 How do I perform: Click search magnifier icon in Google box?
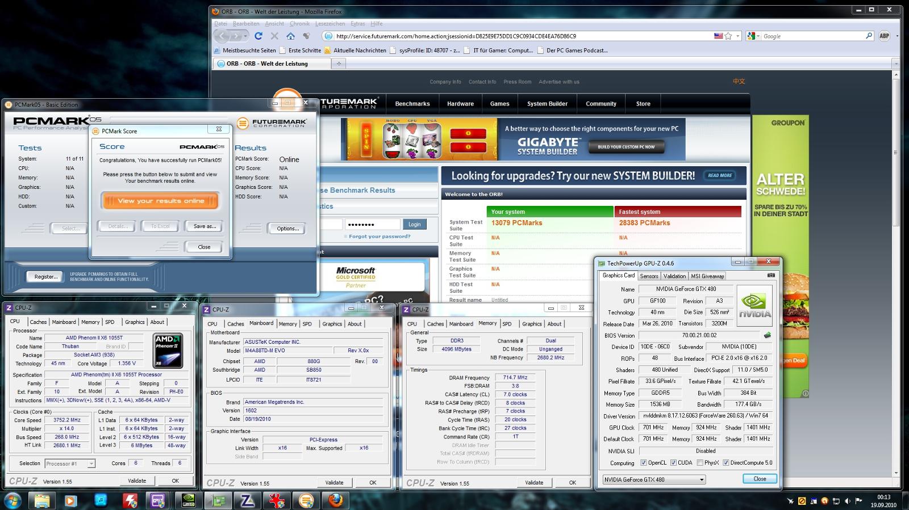(x=869, y=36)
